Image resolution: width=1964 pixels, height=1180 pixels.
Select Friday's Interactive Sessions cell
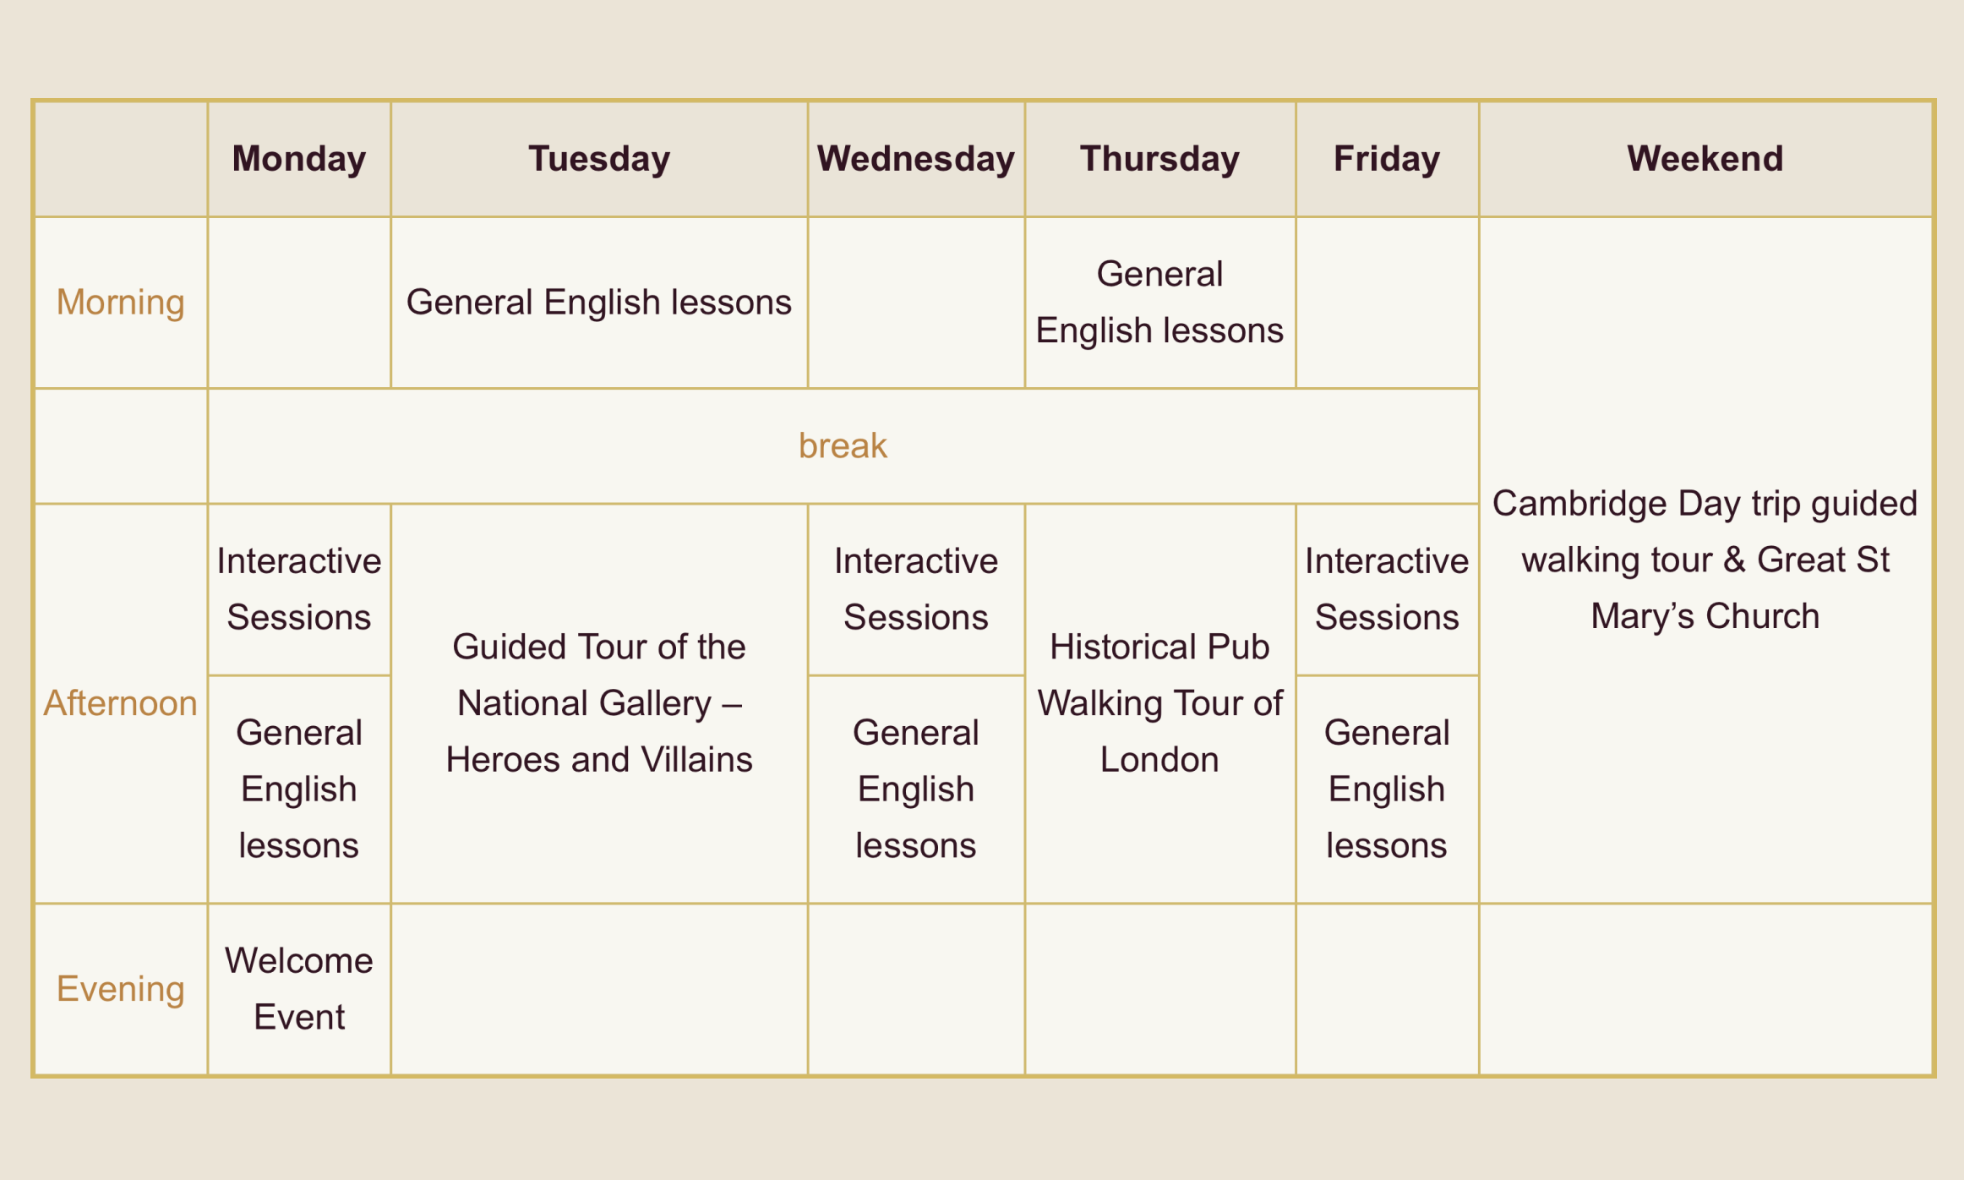1387,589
